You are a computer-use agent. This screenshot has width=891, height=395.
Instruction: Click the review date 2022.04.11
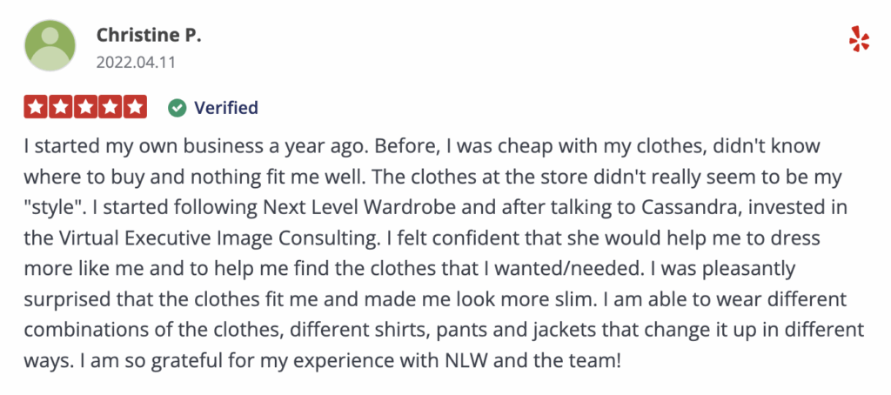(136, 62)
